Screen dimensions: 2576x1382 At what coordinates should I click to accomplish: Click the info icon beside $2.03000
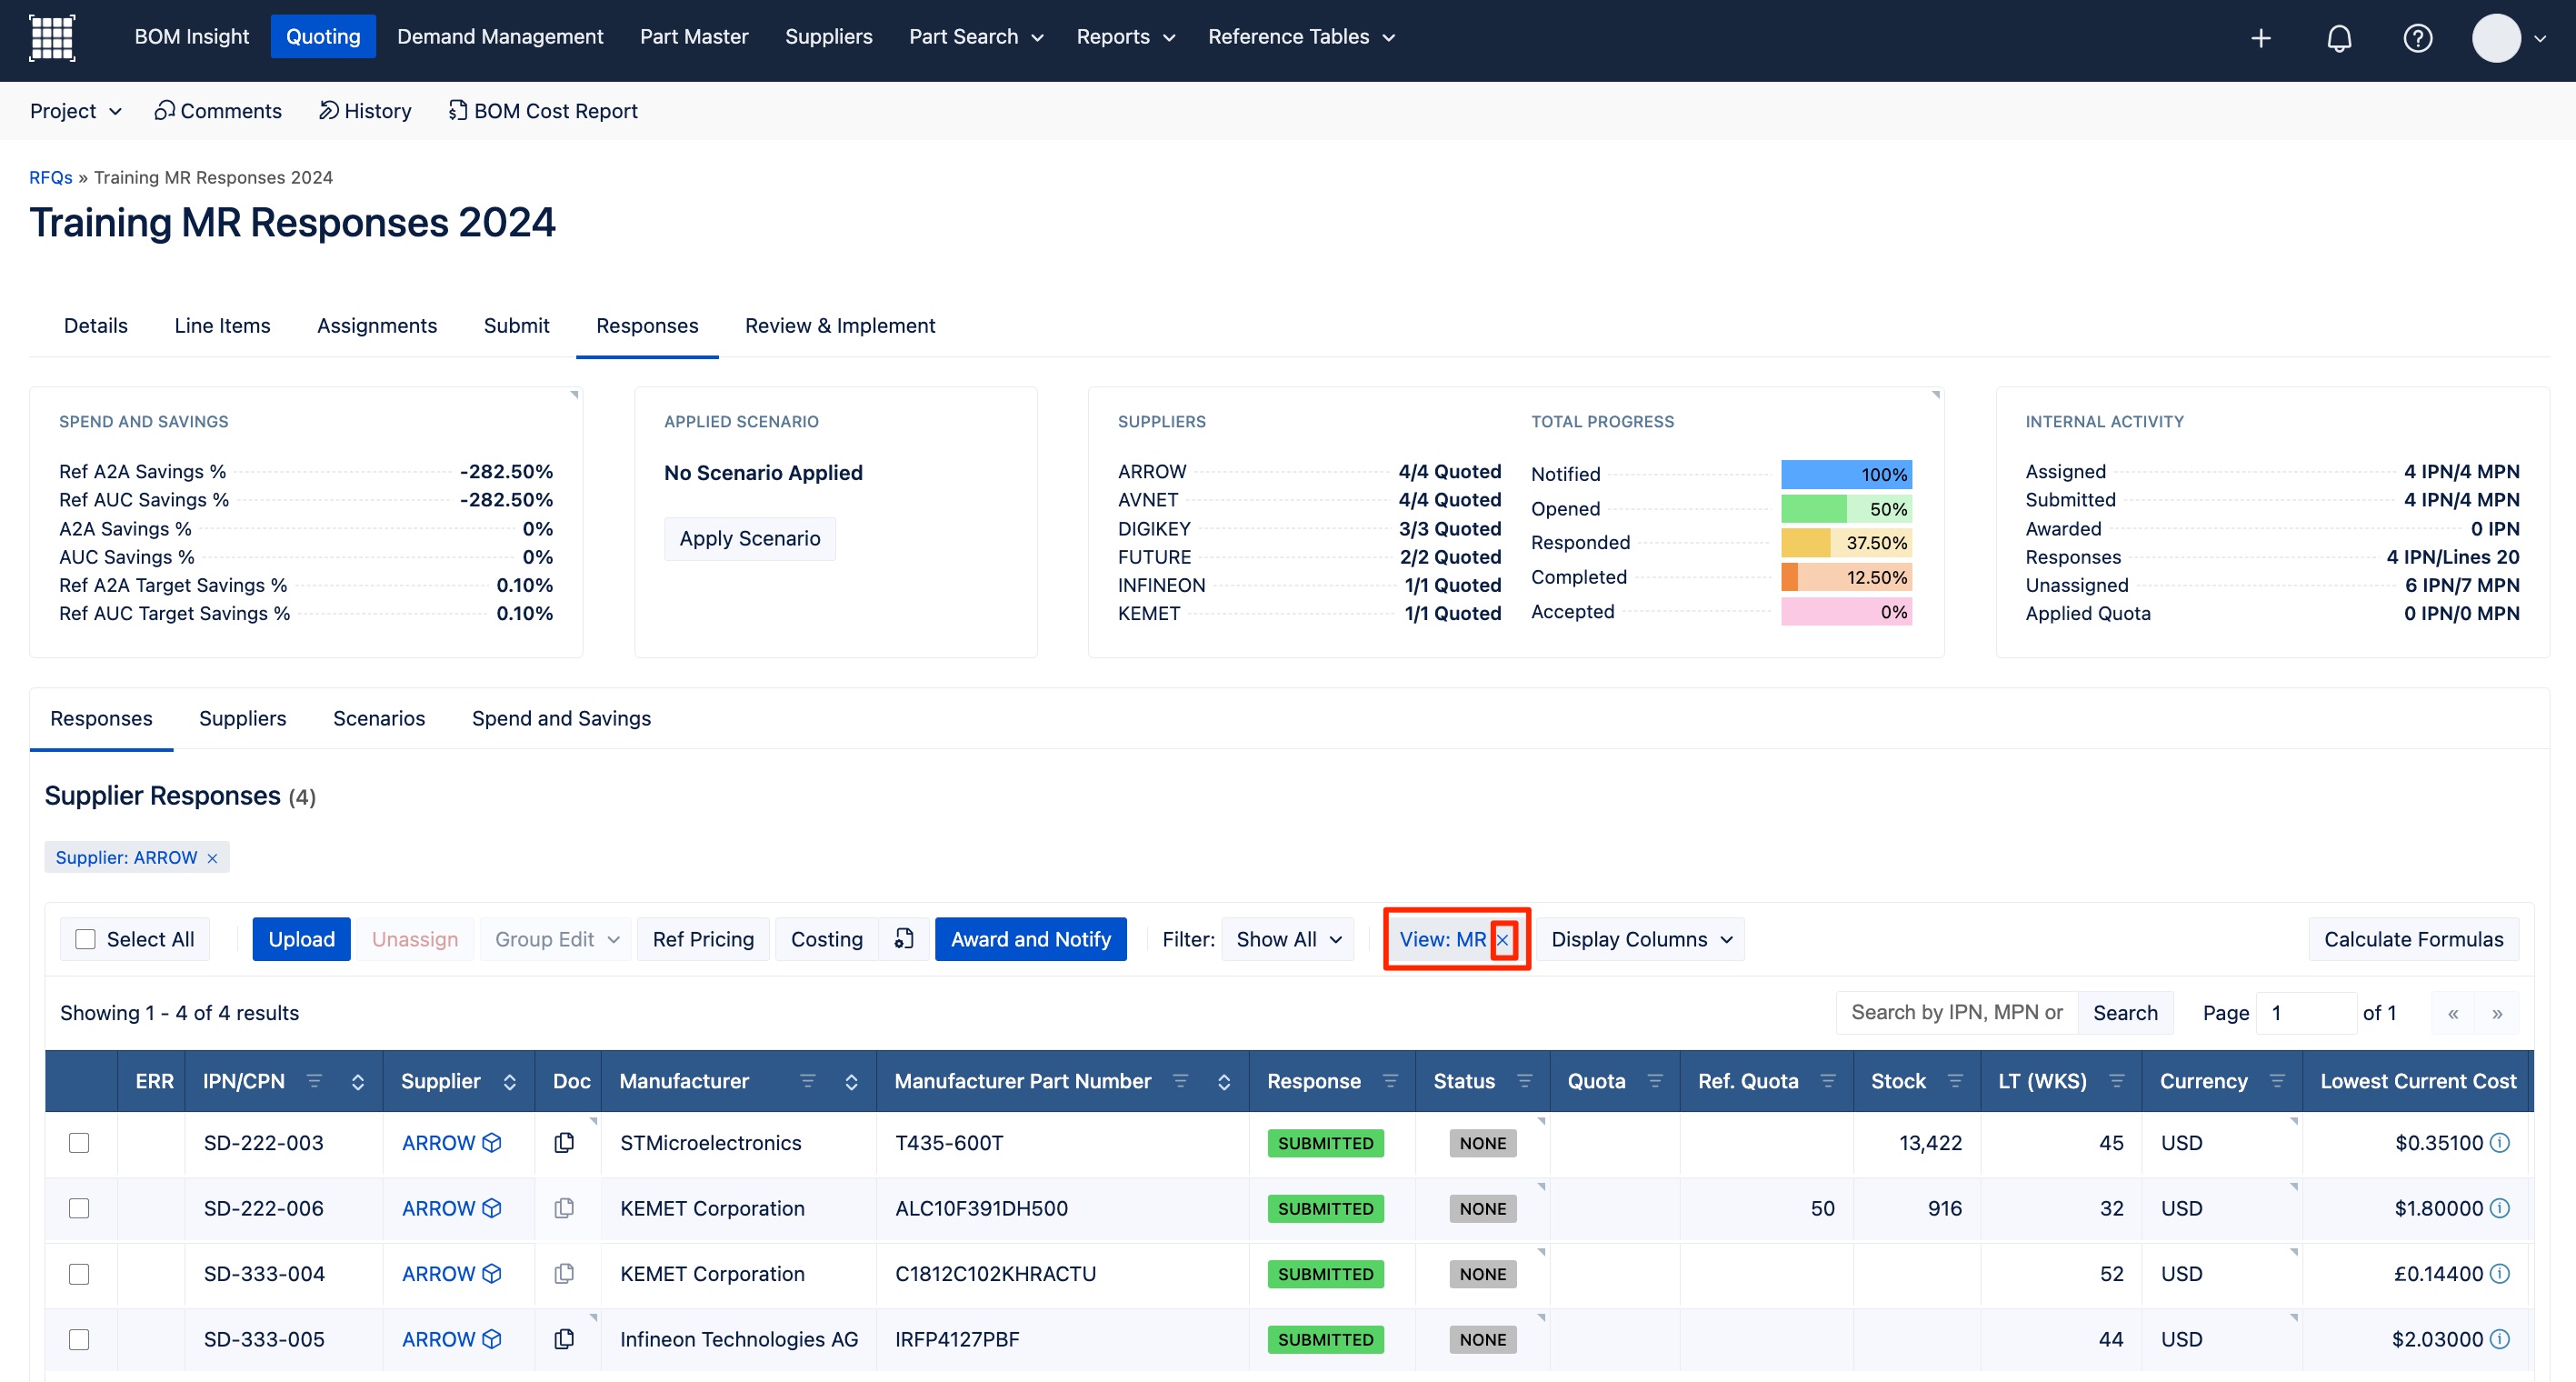(2499, 1339)
